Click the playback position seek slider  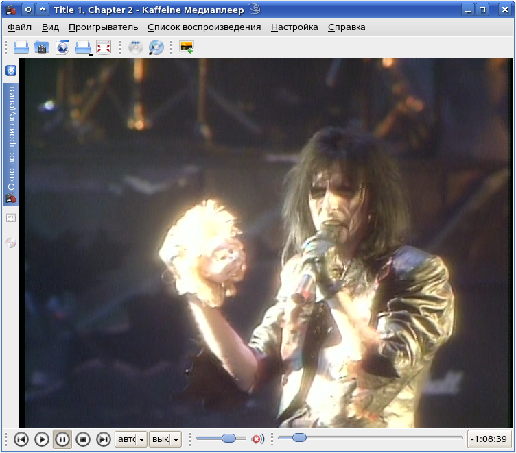[371, 437]
